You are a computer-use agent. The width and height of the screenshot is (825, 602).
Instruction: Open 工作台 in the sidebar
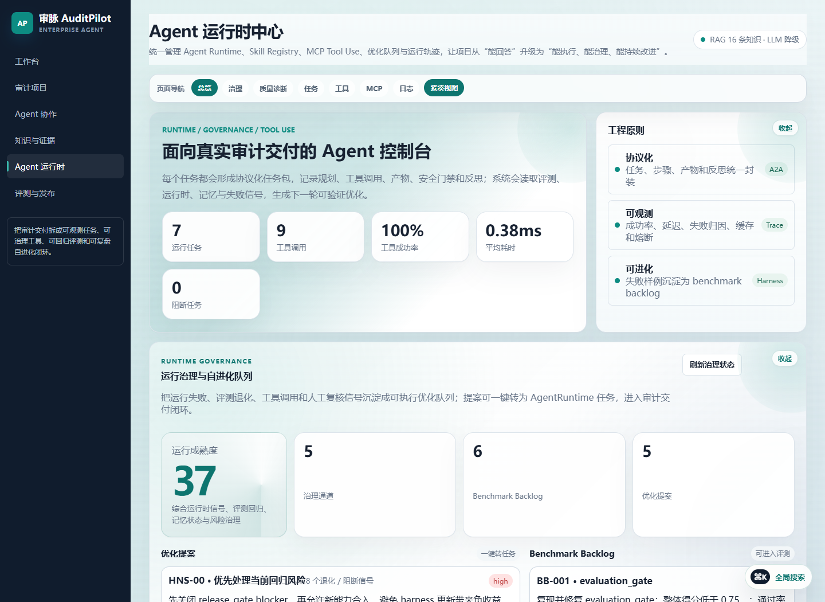click(x=65, y=61)
